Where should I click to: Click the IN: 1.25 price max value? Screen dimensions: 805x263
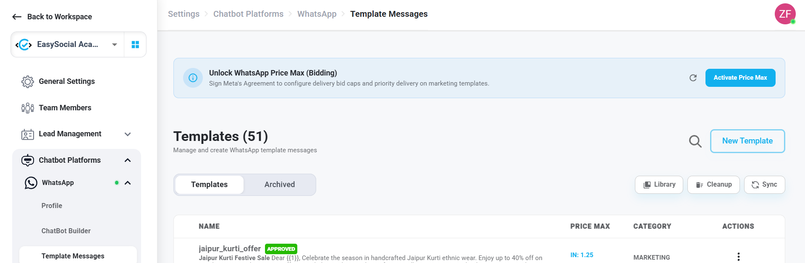pos(582,255)
